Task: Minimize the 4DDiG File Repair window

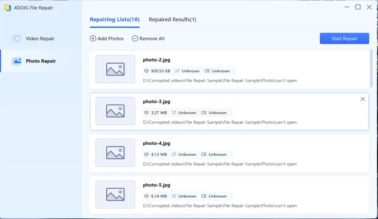Action: tap(347, 7)
